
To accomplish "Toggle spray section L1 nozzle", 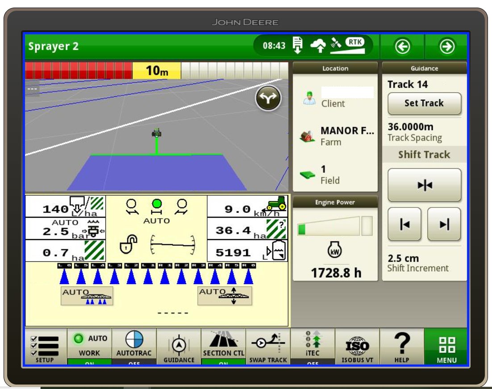I will tap(148, 273).
